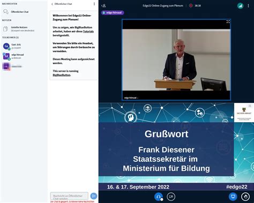Collapse chat with the back chevron
This screenshot has height=203, width=254.
click(52, 4)
